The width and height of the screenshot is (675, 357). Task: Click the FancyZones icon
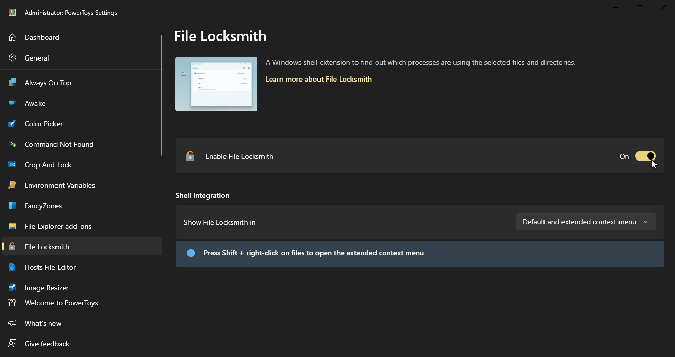coord(12,206)
